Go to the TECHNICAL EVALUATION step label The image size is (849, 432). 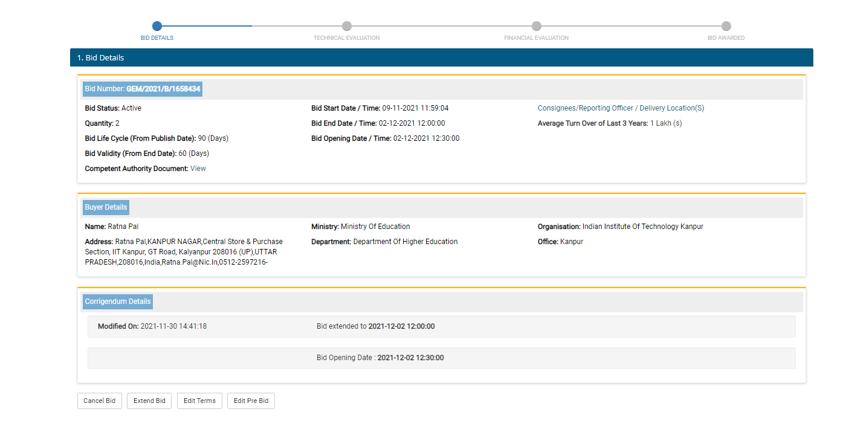tap(347, 38)
